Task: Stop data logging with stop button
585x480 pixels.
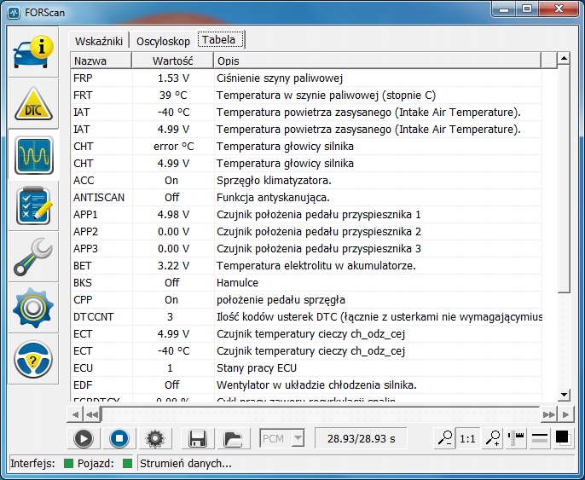Action: (119, 439)
